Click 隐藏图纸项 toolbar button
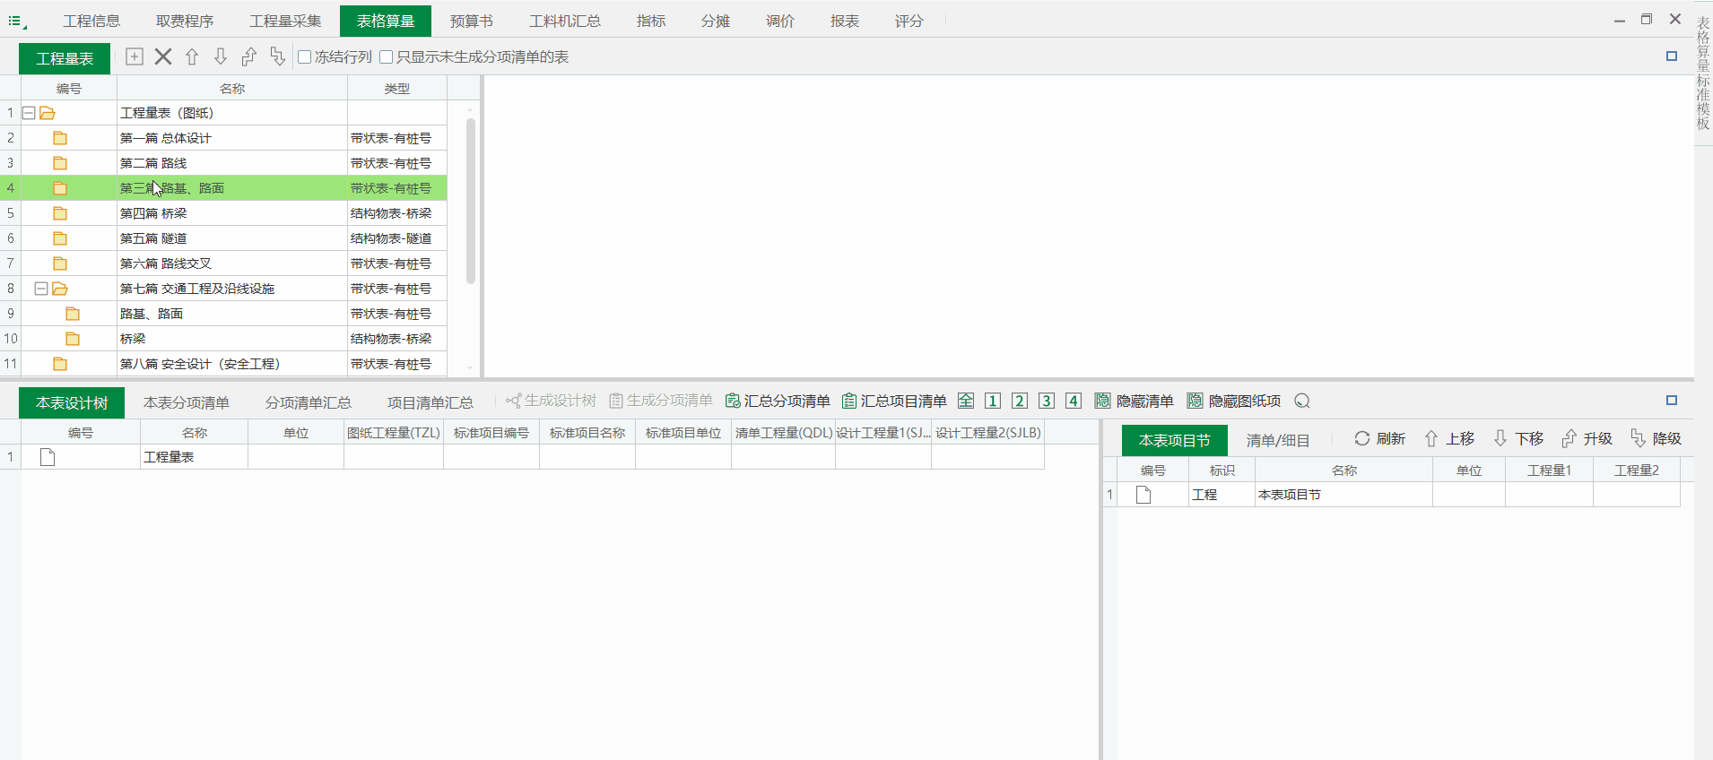This screenshot has height=760, width=1713. point(1234,401)
